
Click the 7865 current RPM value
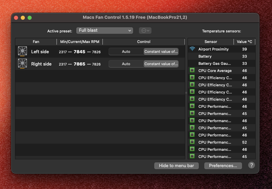pos(79,64)
